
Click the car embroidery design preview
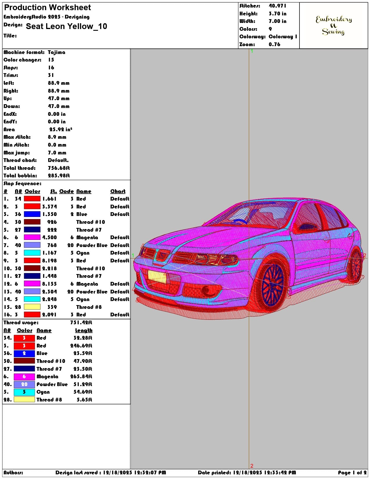(x=249, y=258)
